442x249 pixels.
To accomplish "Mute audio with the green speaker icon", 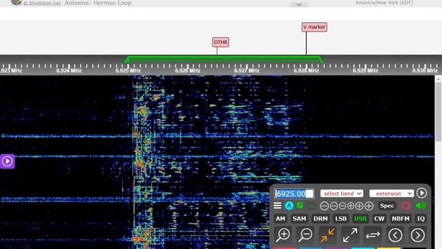I will coord(421,206).
